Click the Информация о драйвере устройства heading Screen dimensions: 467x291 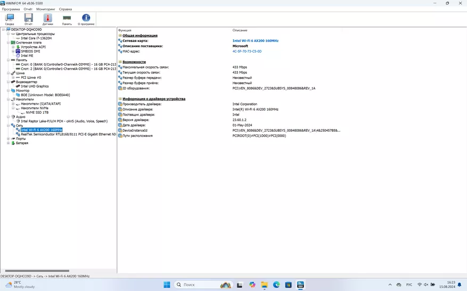pyautogui.click(x=154, y=99)
